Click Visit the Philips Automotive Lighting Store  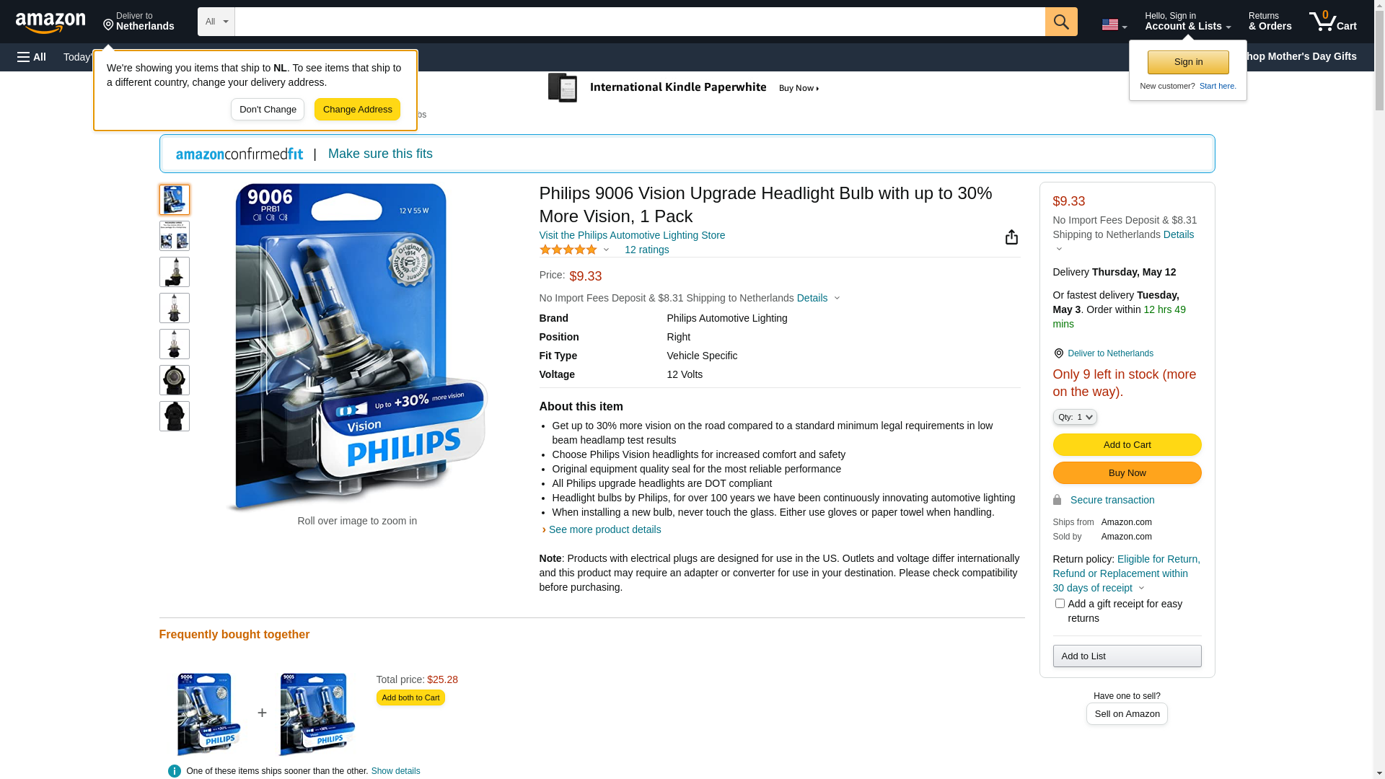pos(632,235)
